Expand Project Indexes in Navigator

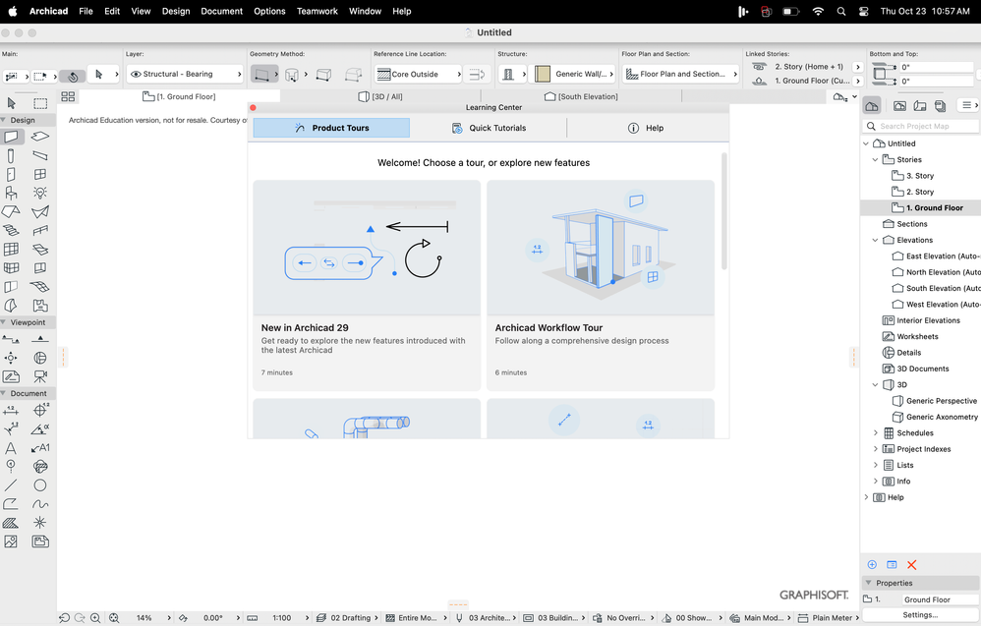[x=875, y=449]
